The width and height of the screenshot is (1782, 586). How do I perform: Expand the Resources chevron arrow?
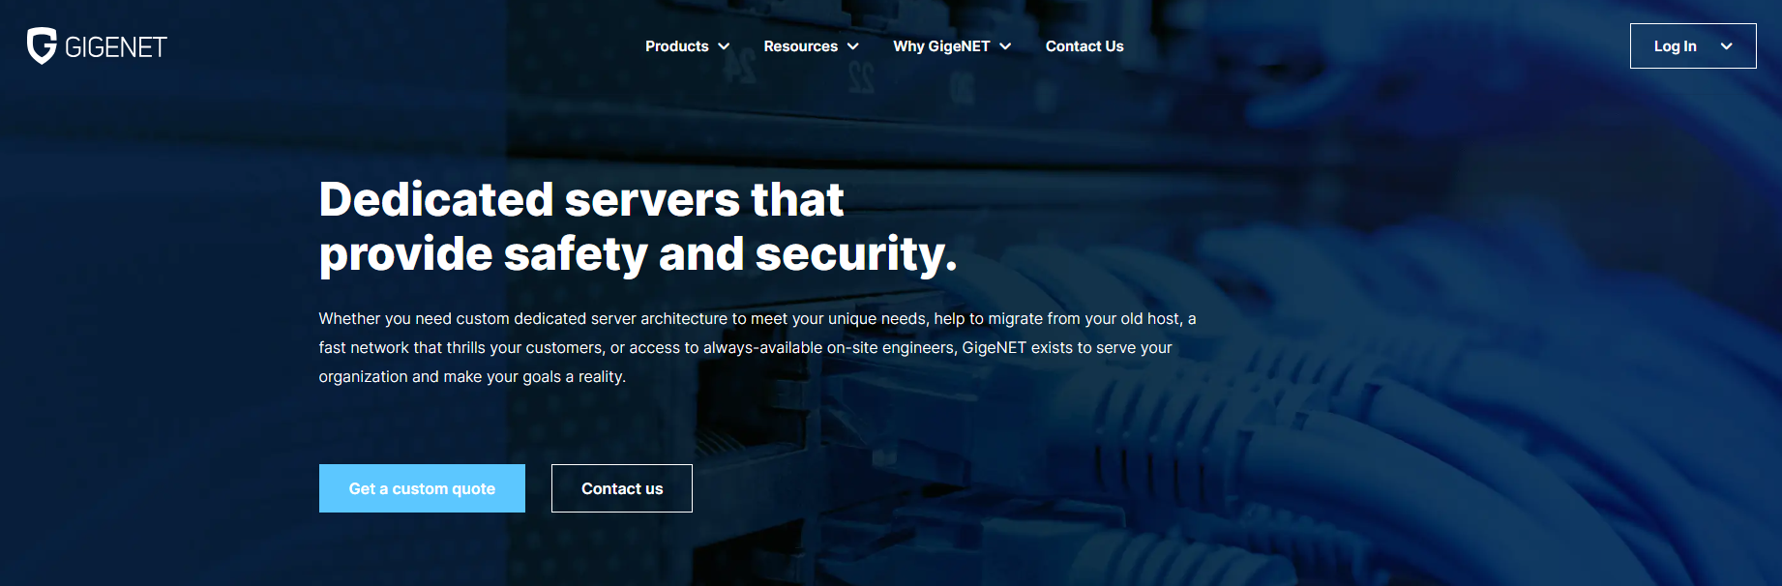853,46
